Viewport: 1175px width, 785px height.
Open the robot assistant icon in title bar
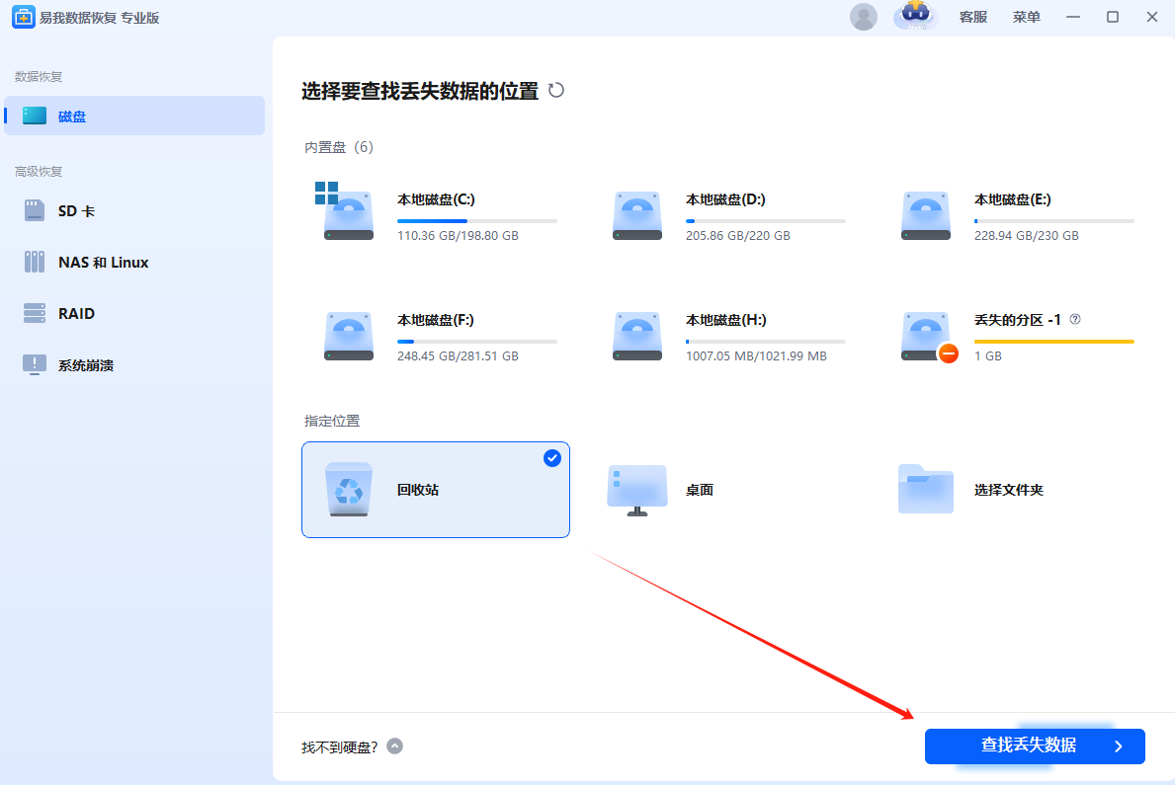[x=915, y=16]
